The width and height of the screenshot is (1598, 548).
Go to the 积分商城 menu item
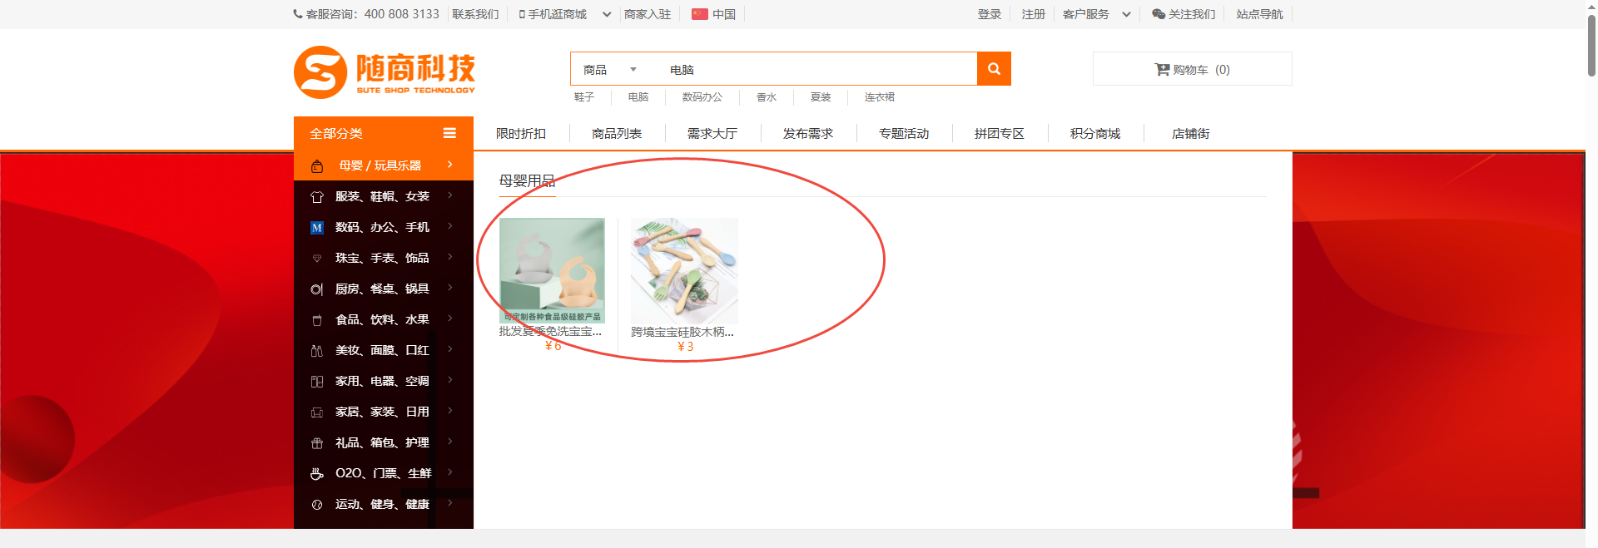coord(1095,134)
